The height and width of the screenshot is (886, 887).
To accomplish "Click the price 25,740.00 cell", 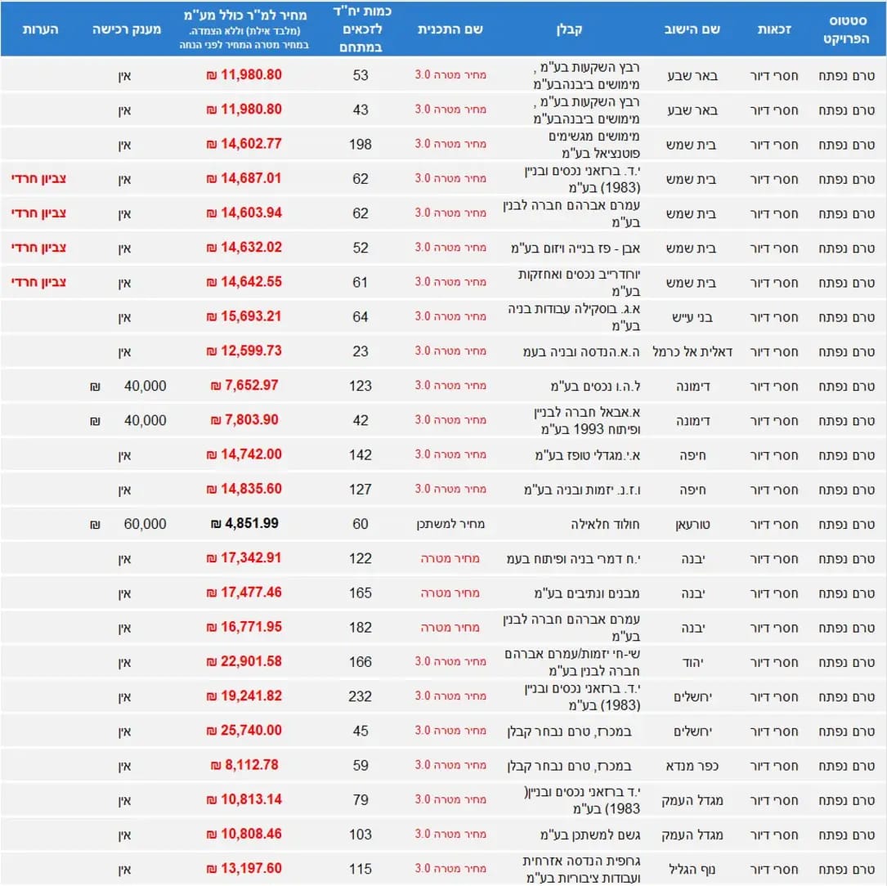I will coord(244,731).
